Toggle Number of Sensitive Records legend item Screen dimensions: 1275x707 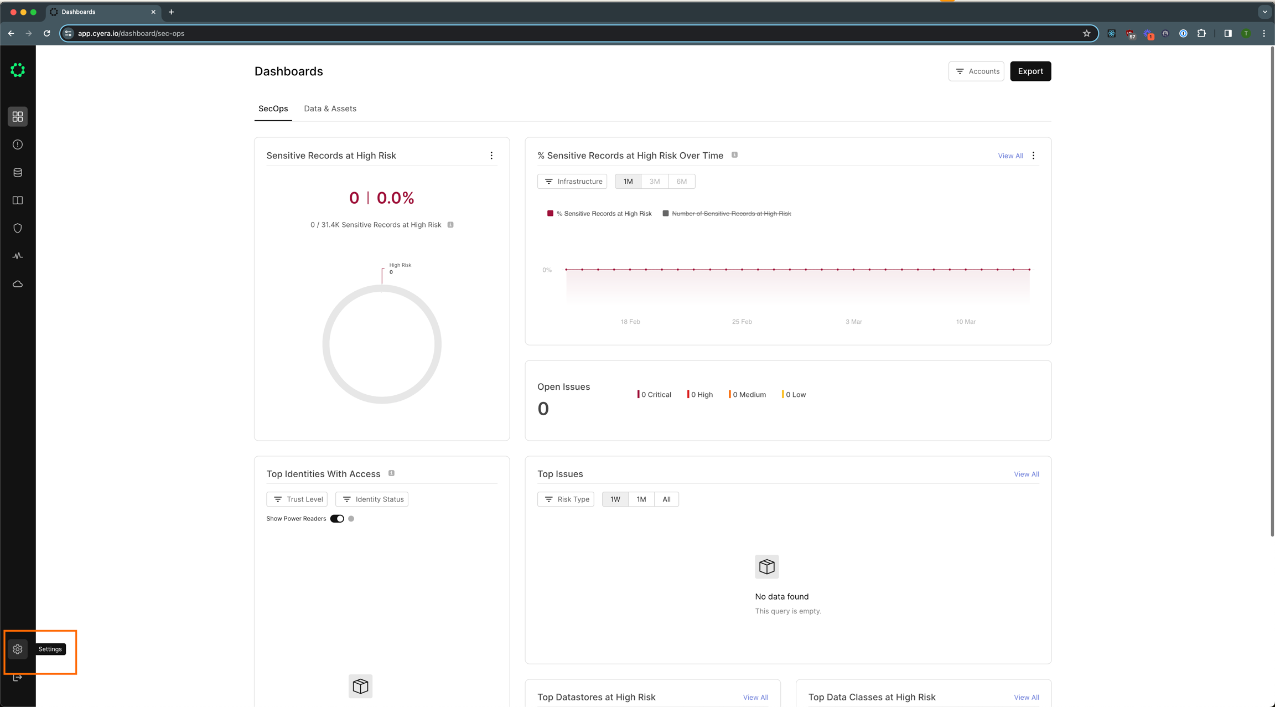(731, 214)
